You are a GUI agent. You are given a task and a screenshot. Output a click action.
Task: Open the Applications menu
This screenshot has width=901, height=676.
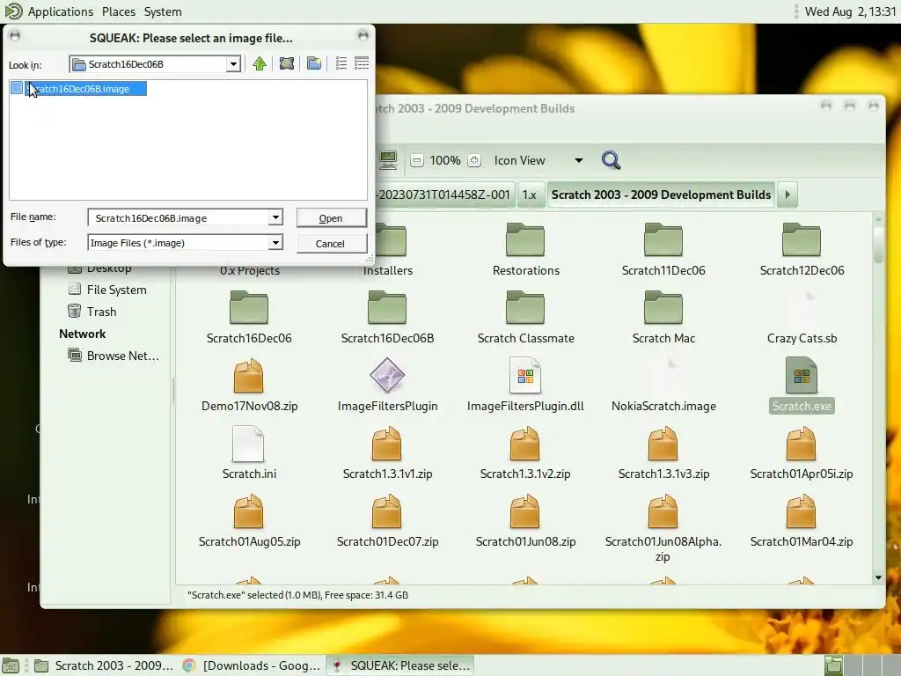[x=61, y=11]
